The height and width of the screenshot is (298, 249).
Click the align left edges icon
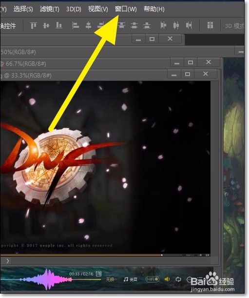[x=76, y=25]
